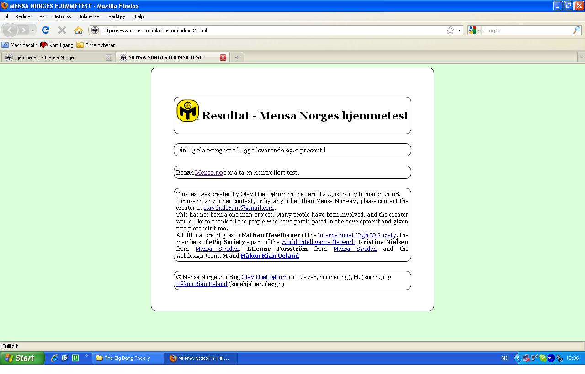Open the Mest besøkt bookmark folder
Image resolution: width=585 pixels, height=374 pixels.
tap(19, 45)
